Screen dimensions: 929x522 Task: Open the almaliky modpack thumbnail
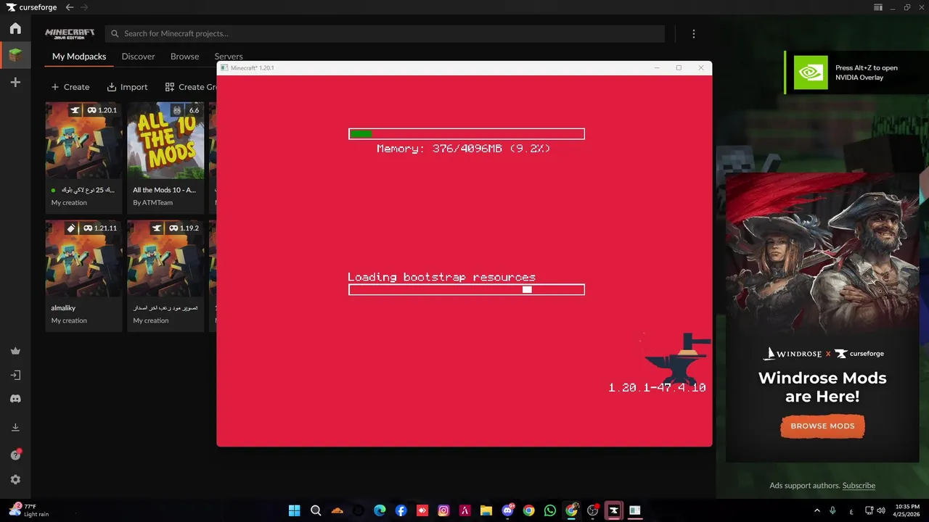point(83,258)
